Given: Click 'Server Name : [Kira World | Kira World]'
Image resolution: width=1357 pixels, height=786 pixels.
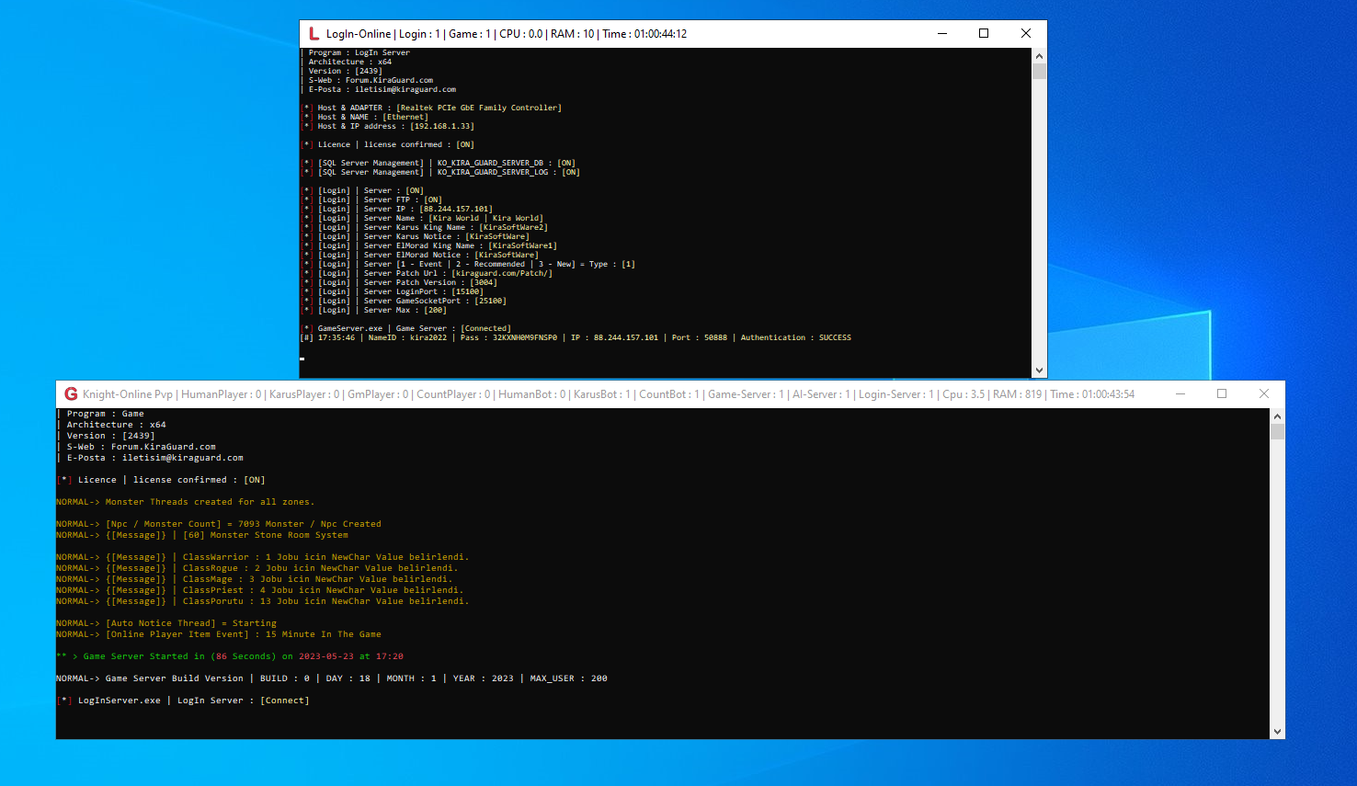Looking at the screenshot, I should [453, 219].
